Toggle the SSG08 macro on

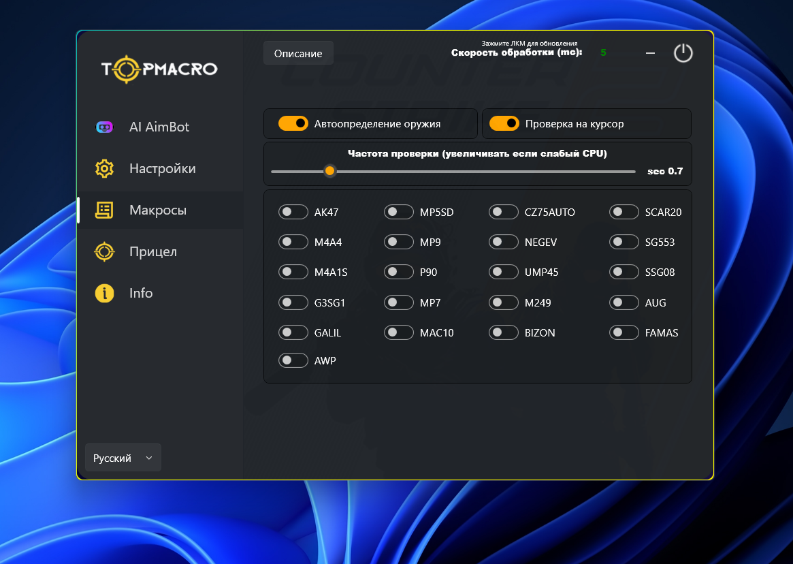click(624, 272)
